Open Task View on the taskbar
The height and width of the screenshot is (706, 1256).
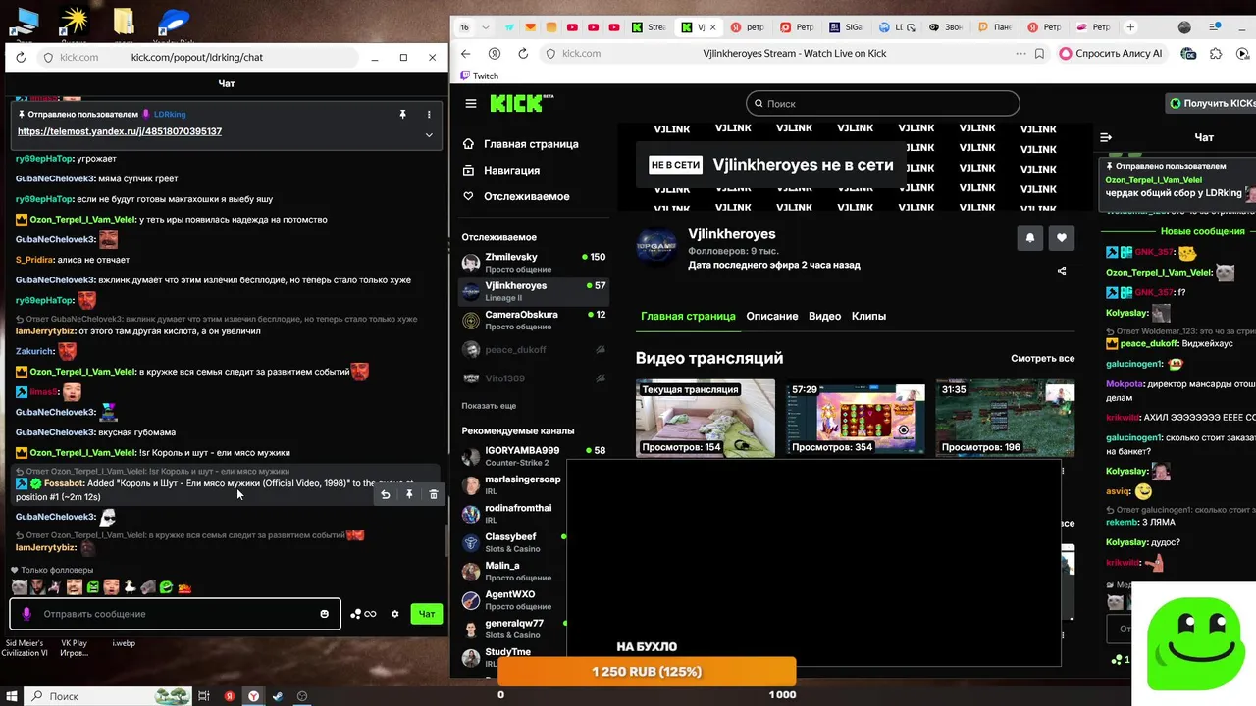click(x=204, y=696)
